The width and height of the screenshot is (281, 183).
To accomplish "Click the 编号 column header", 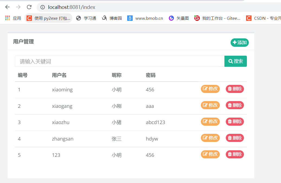I will (x=22, y=75).
